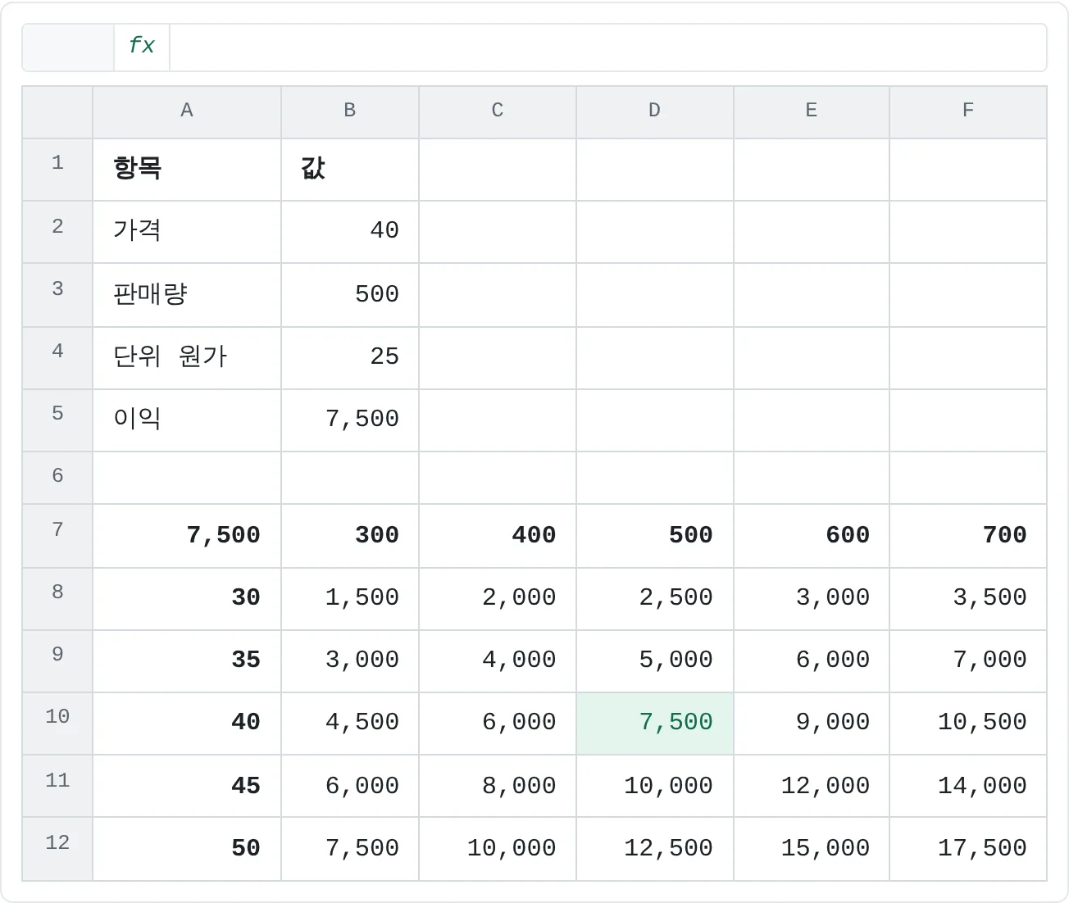Image resolution: width=1069 pixels, height=903 pixels.
Task: Select the 단위 원가 label cell
Action: pos(187,358)
